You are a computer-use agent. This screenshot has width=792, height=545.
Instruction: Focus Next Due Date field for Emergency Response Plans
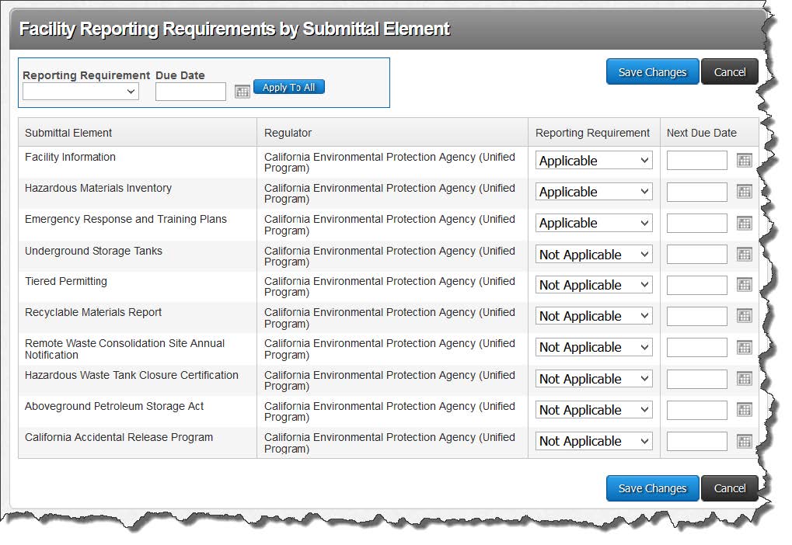point(696,223)
